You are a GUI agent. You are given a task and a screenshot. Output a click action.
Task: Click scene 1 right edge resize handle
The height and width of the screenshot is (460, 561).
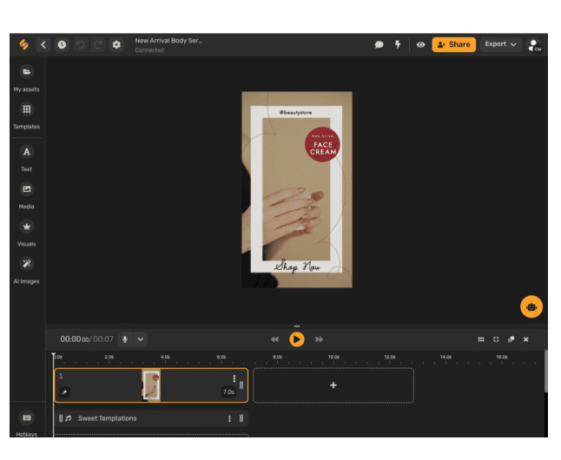click(x=241, y=385)
